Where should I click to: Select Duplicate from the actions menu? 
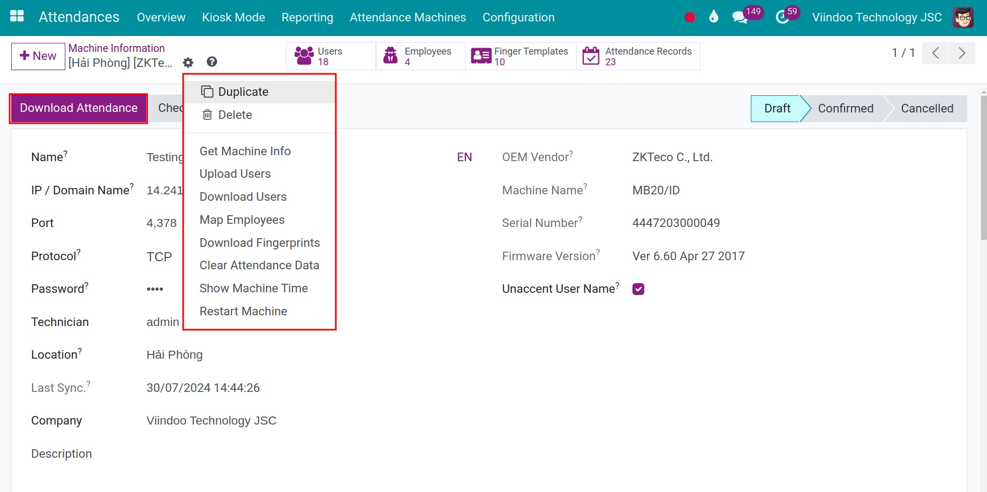pos(243,92)
